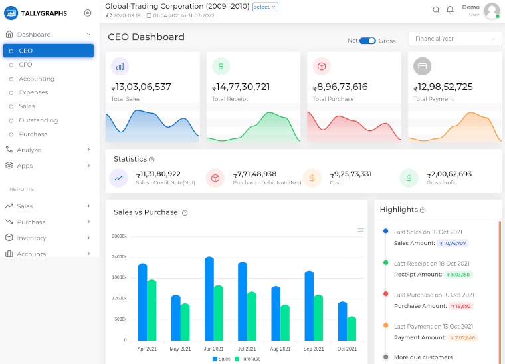Open the notifications bell icon
Image resolution: width=505 pixels, height=364 pixels.
coord(450,10)
